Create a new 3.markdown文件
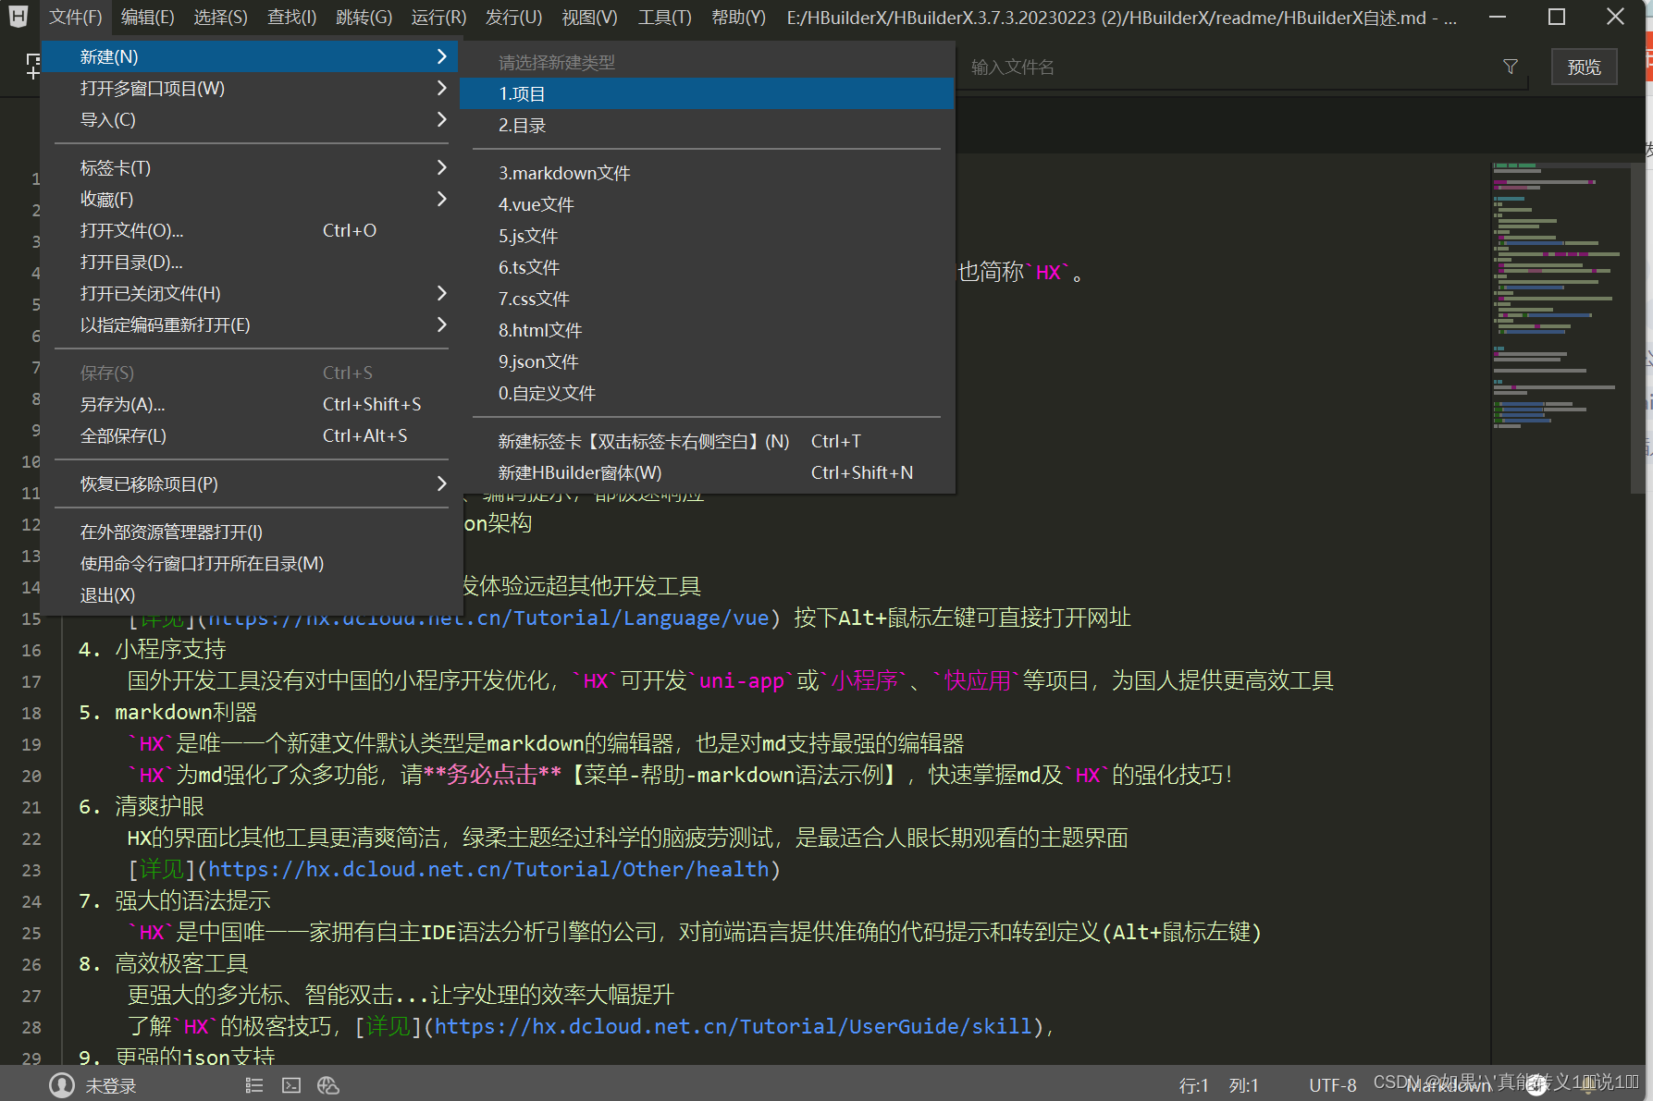 pyautogui.click(x=707, y=173)
